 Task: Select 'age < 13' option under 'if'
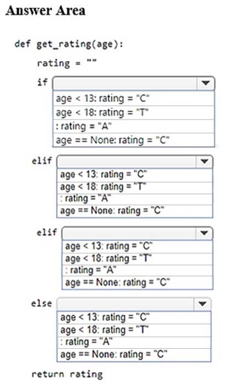[134, 99]
